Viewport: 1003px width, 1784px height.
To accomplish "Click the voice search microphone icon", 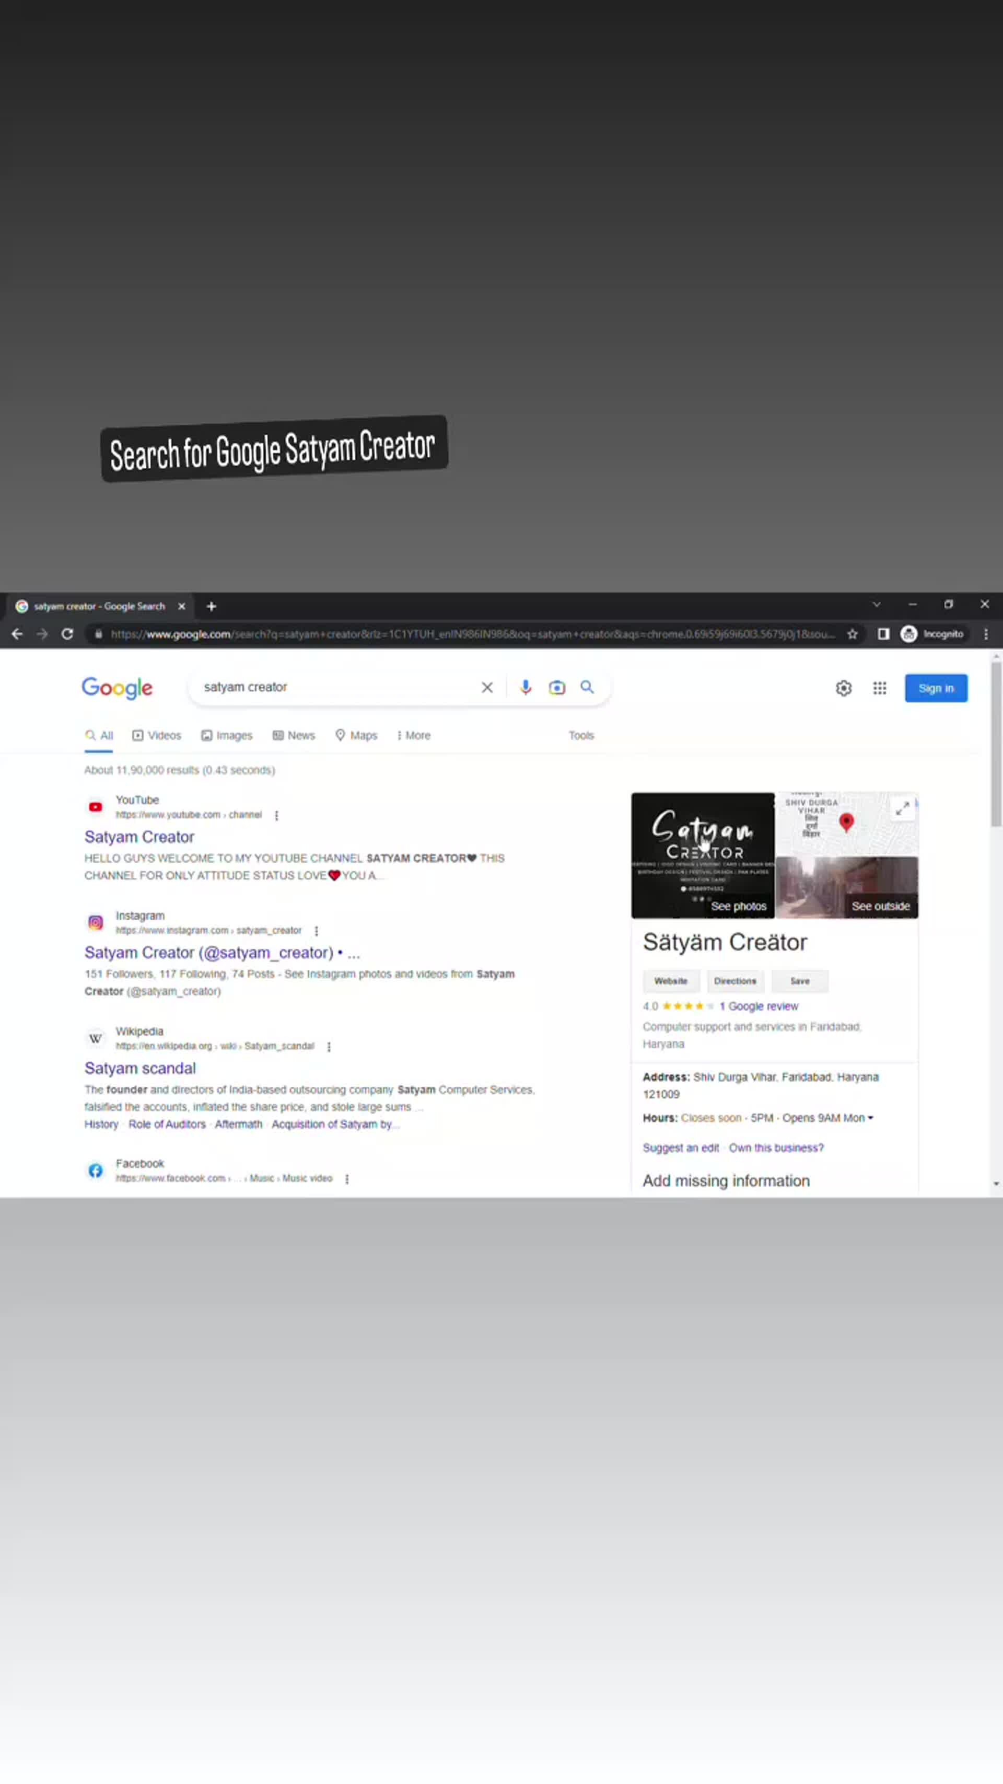I will [526, 687].
